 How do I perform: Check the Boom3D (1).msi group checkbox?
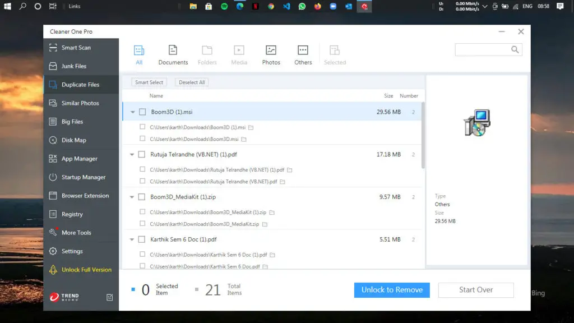point(142,112)
